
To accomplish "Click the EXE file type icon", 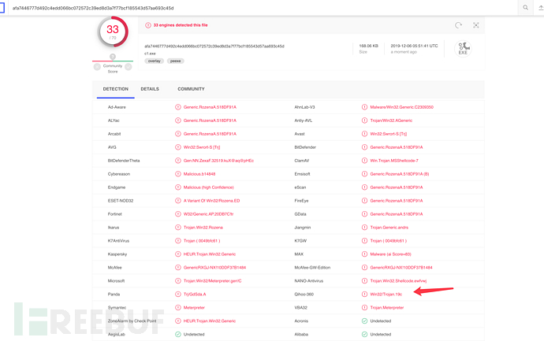I will point(463,49).
